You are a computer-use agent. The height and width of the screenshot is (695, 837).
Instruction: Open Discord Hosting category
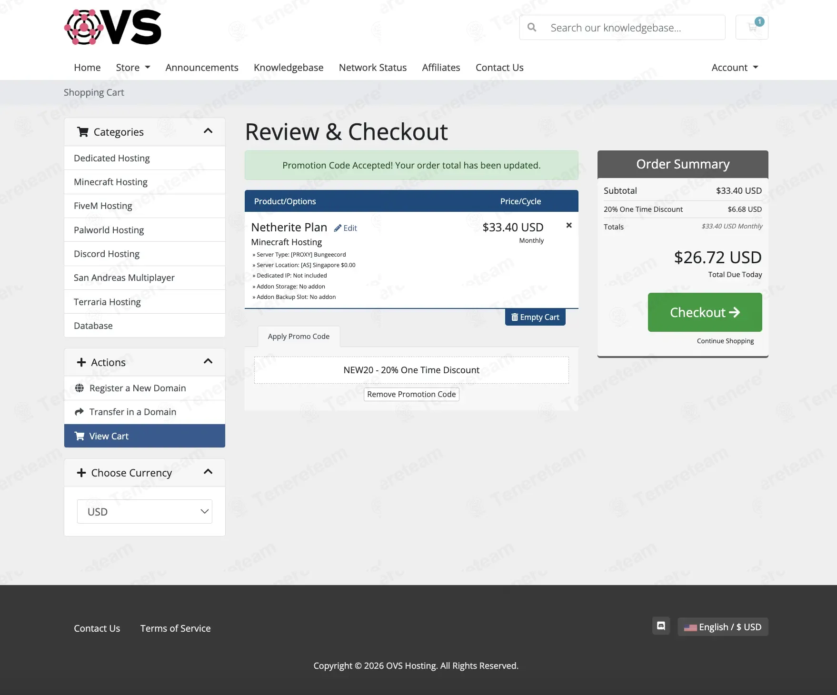[x=145, y=254]
